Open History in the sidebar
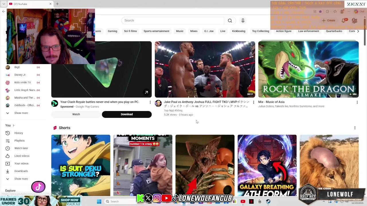 click(19, 133)
